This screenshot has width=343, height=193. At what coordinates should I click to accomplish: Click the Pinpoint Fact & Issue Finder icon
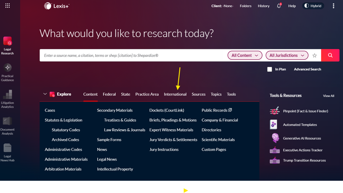(274, 111)
